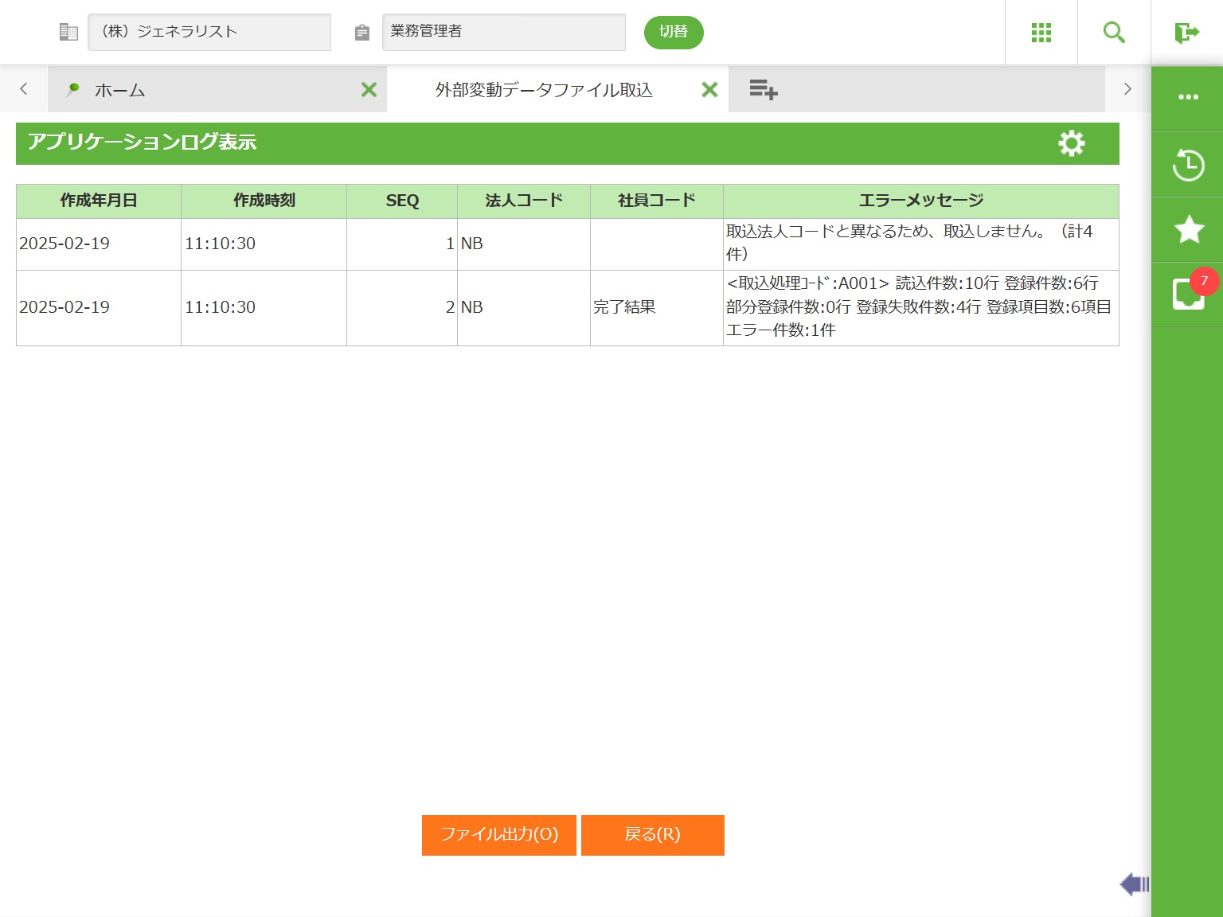1223x917 pixels.
Task: Open favorites star icon in sidebar
Action: [1188, 230]
